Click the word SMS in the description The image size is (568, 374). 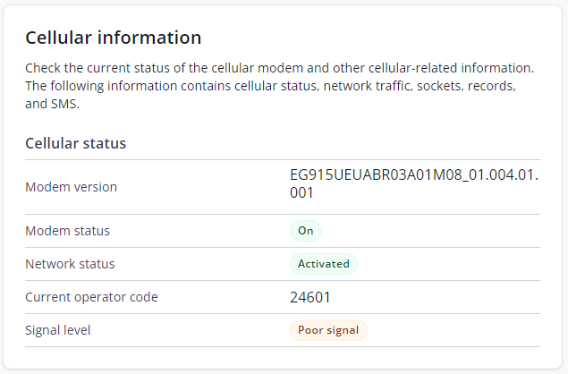coord(64,104)
